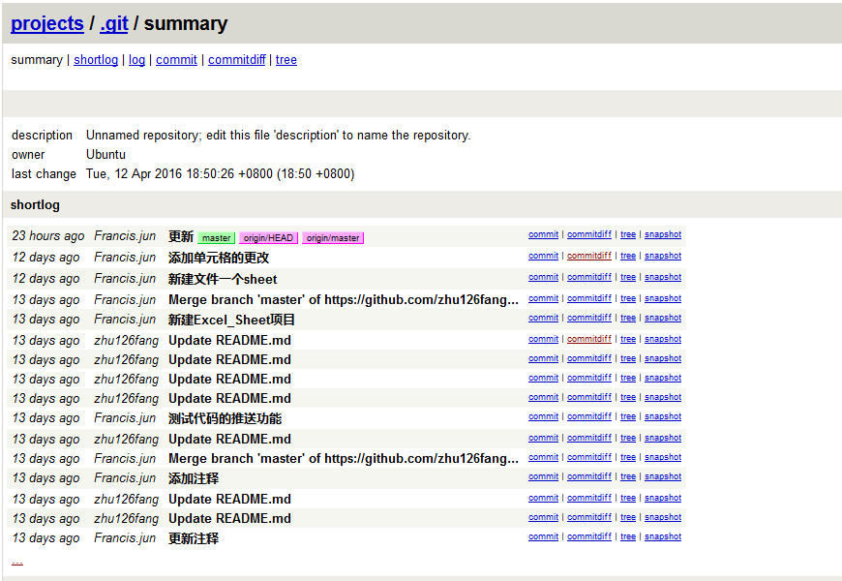
Task: Select the green master branch tag
Action: coord(217,238)
